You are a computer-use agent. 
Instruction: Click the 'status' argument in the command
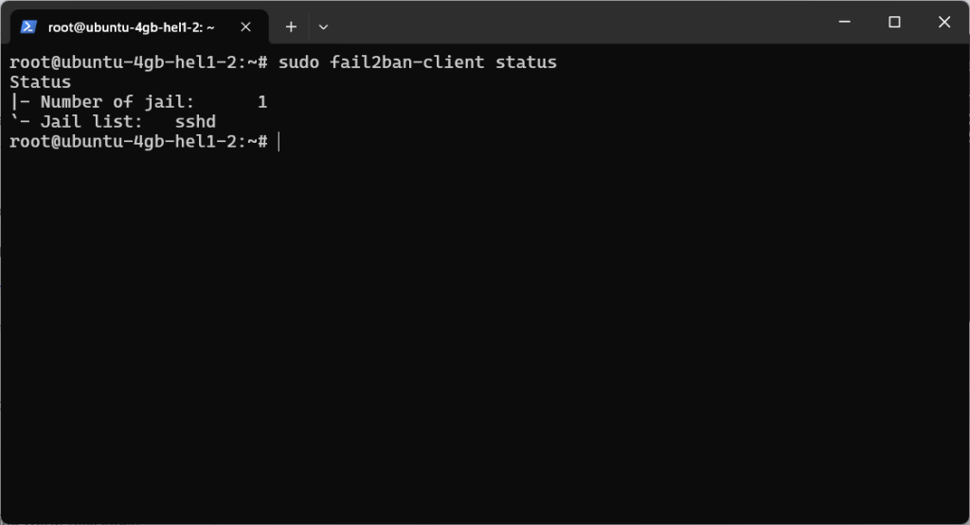tap(526, 62)
